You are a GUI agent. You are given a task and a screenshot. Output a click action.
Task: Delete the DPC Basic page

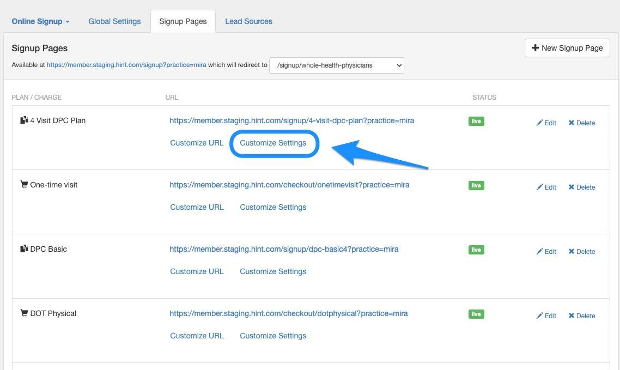(x=582, y=252)
